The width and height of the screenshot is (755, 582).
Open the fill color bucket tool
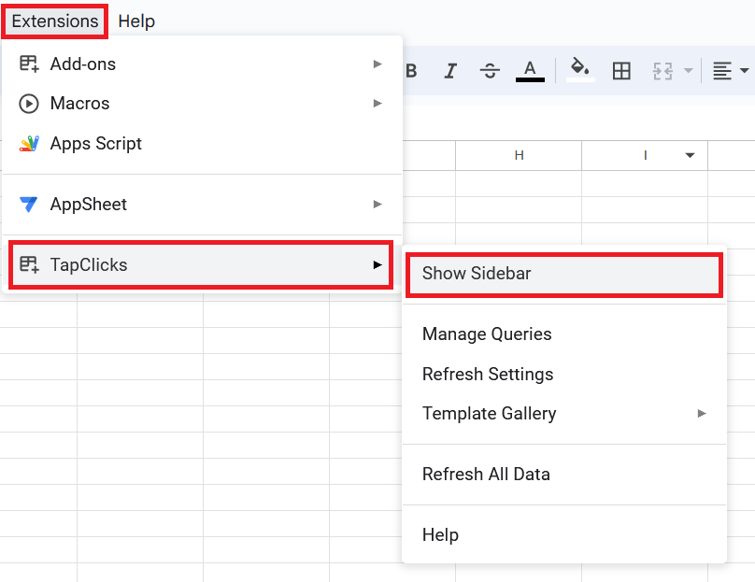580,70
